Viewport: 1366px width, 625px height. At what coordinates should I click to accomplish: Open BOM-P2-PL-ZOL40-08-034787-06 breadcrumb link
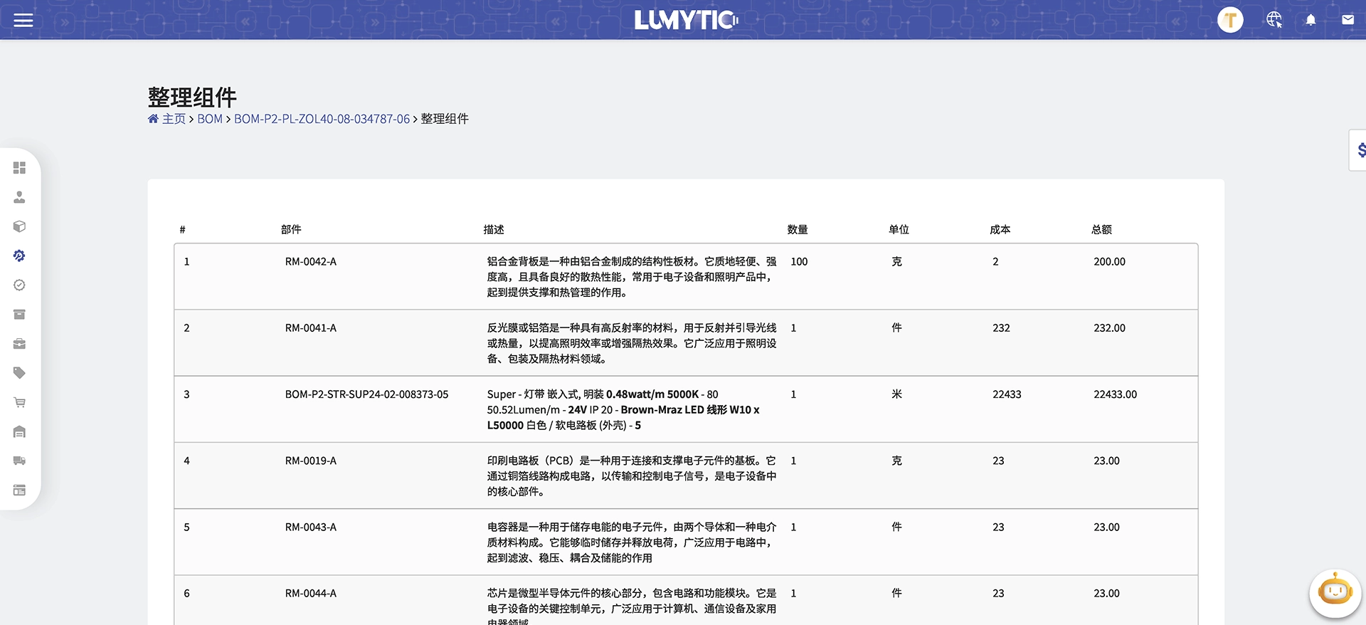click(322, 119)
